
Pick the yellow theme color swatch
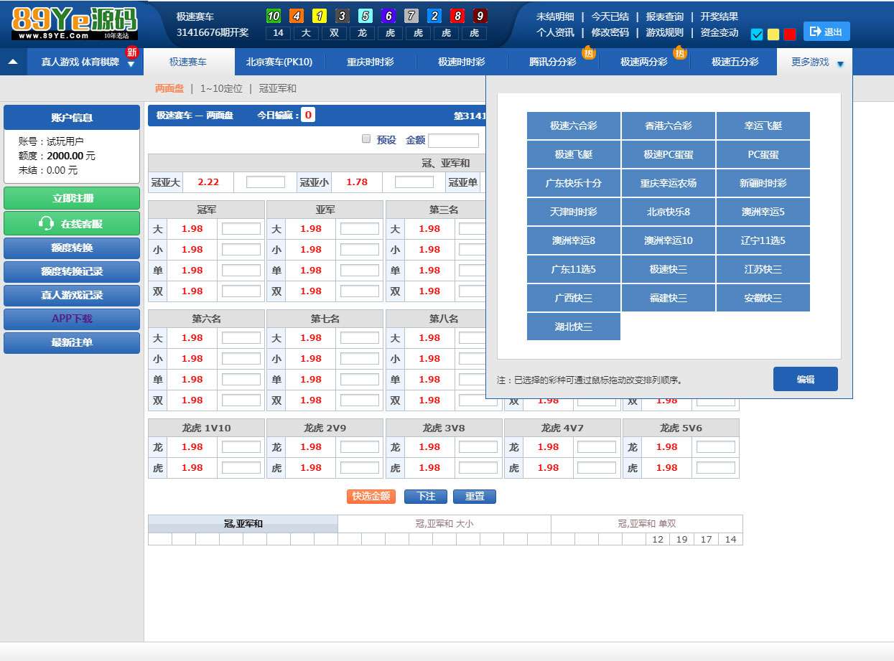773,34
